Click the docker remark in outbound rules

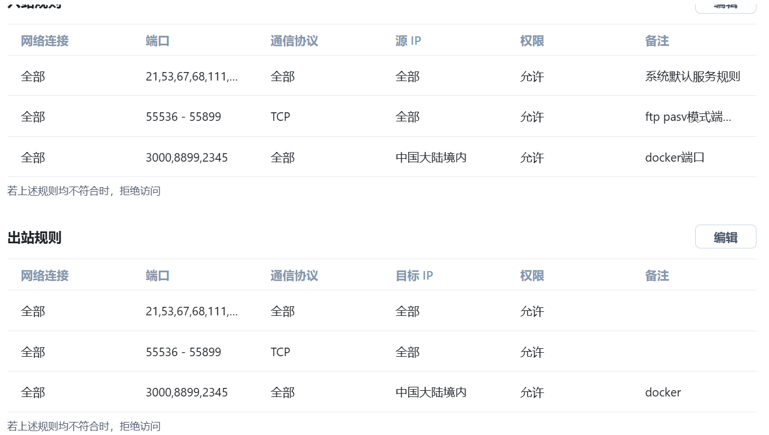[663, 392]
